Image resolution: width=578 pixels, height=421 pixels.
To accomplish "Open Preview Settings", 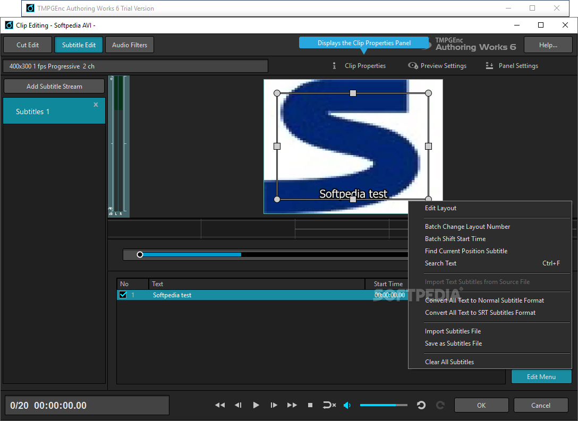I will [x=437, y=65].
